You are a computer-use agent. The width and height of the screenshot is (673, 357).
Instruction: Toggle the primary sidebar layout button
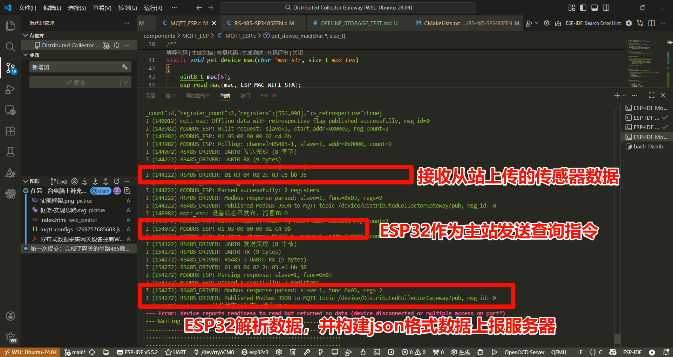click(583, 8)
